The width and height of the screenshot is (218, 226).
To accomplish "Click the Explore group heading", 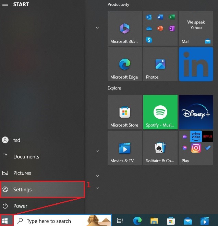I will 114,88.
